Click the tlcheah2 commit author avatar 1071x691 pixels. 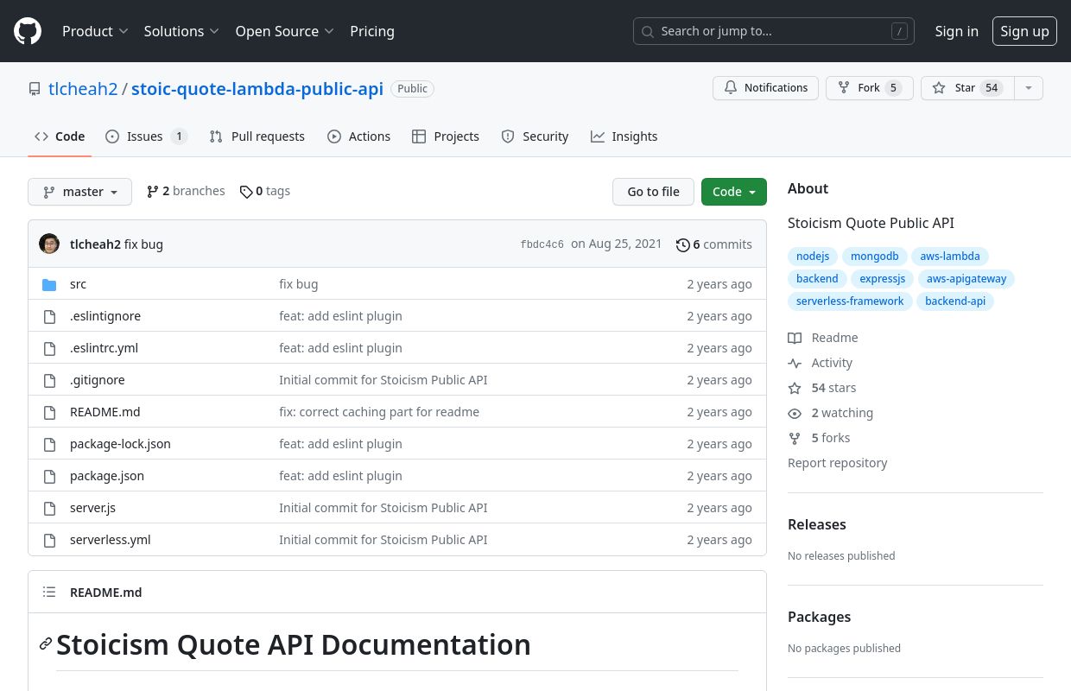49,244
